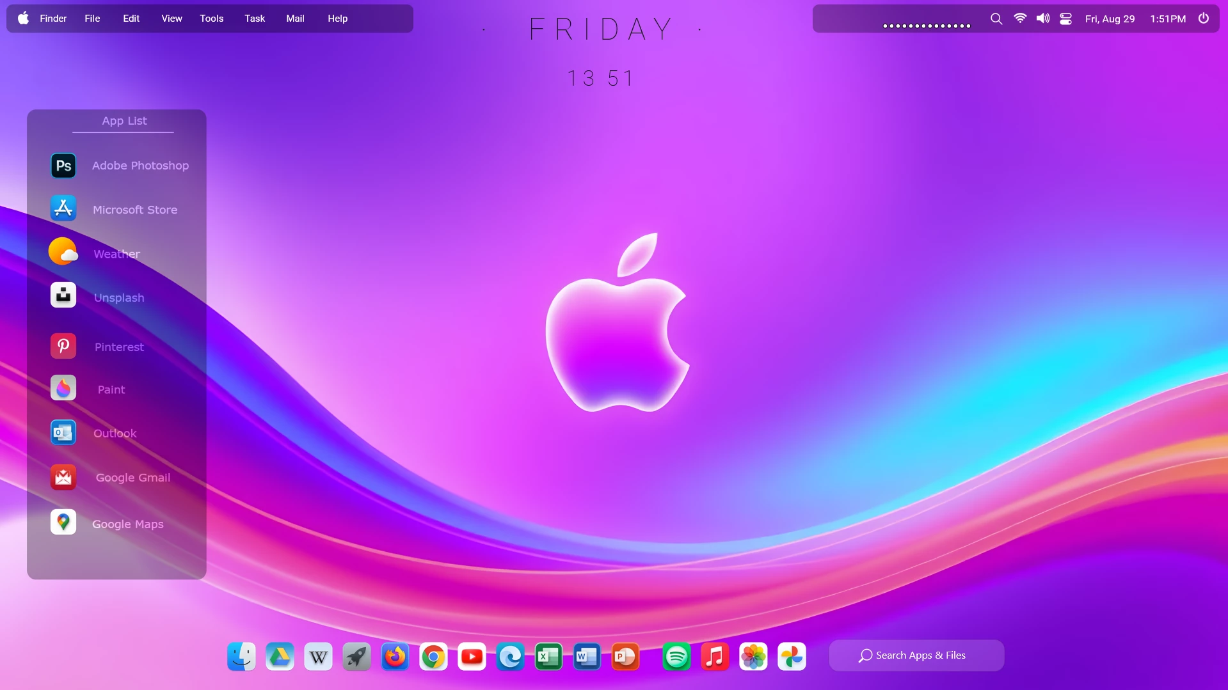The image size is (1228, 690).
Task: Open Apple Music from the dock
Action: click(715, 656)
